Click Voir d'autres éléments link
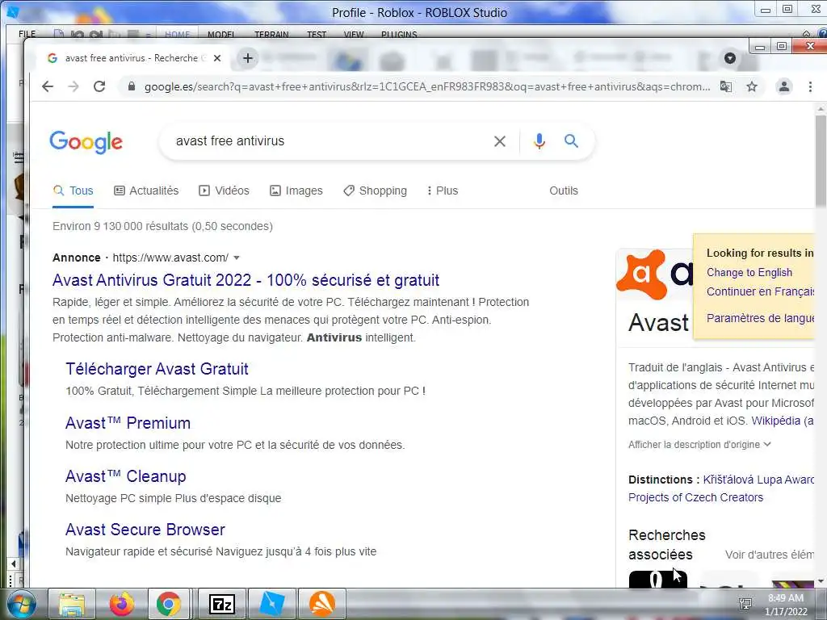The image size is (827, 620). (770, 555)
